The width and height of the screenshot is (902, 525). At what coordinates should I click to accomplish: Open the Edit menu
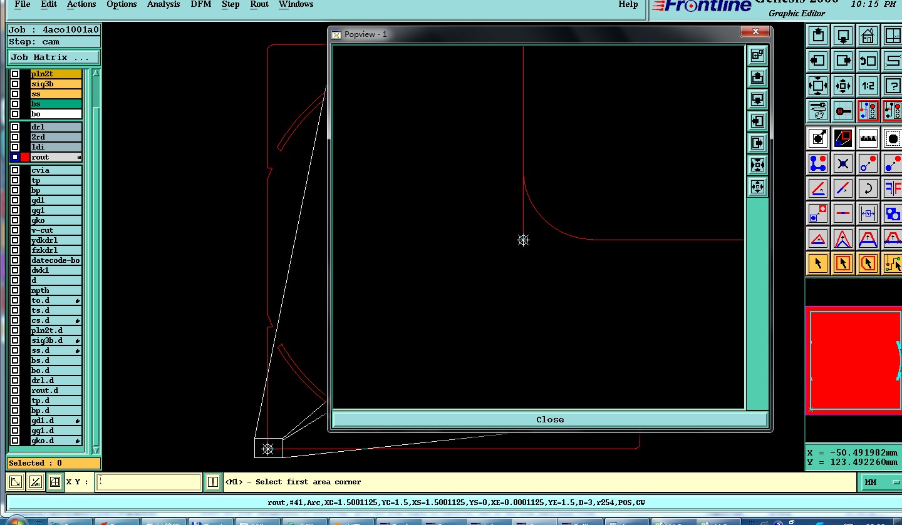[49, 4]
